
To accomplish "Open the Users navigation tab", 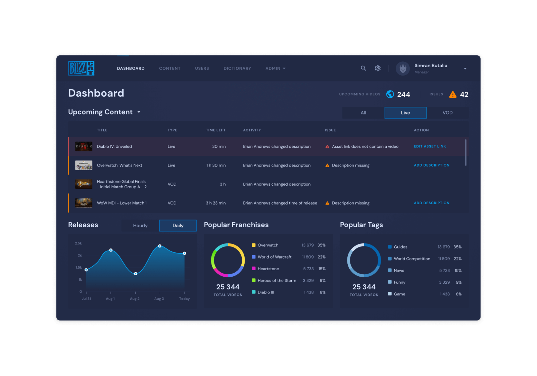I will click(202, 68).
